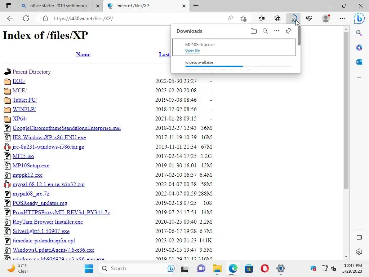Download mypal68_src.7z
The image size is (369, 277).
[31, 194]
